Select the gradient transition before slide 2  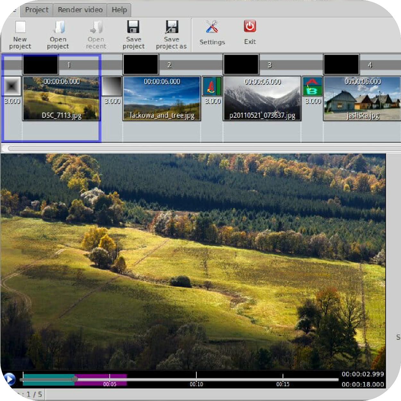[112, 86]
